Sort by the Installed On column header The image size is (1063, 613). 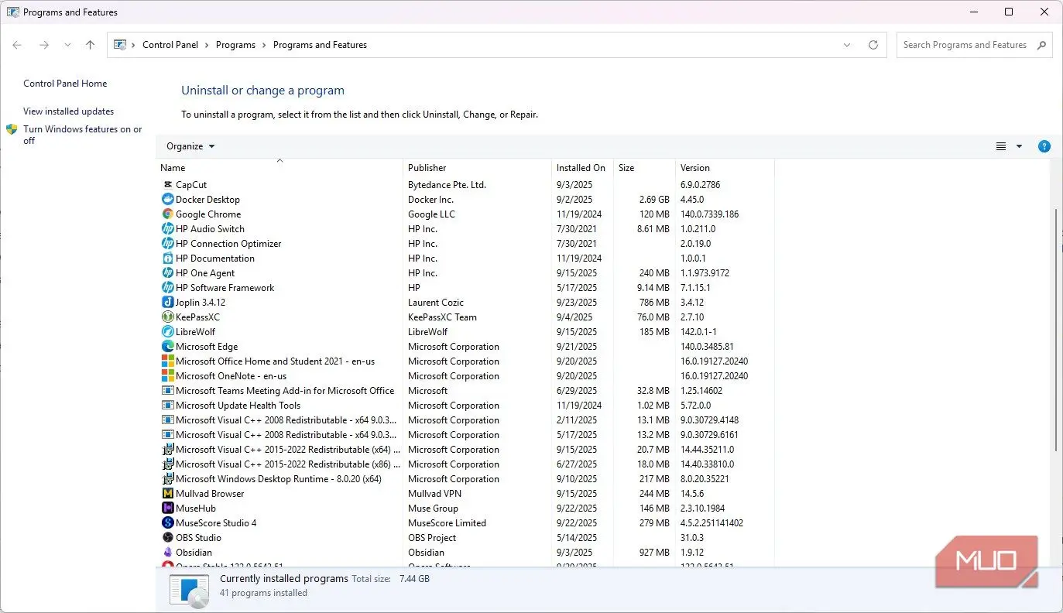(582, 167)
